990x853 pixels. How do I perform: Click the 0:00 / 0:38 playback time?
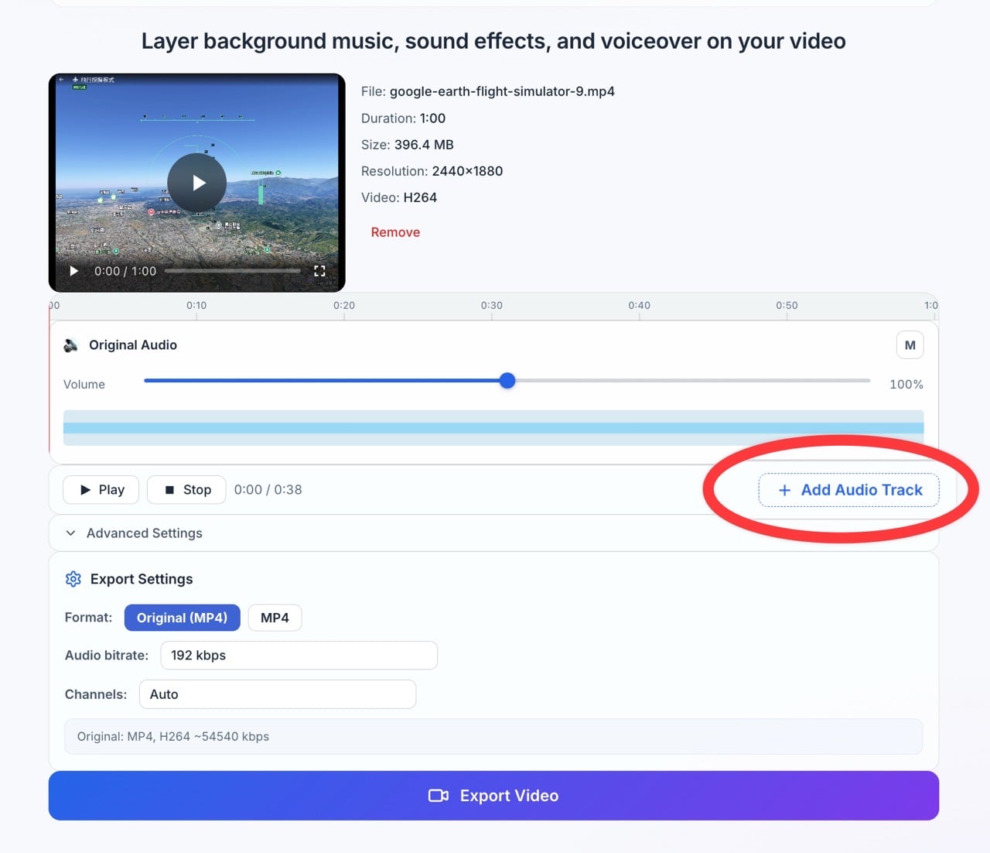click(268, 490)
